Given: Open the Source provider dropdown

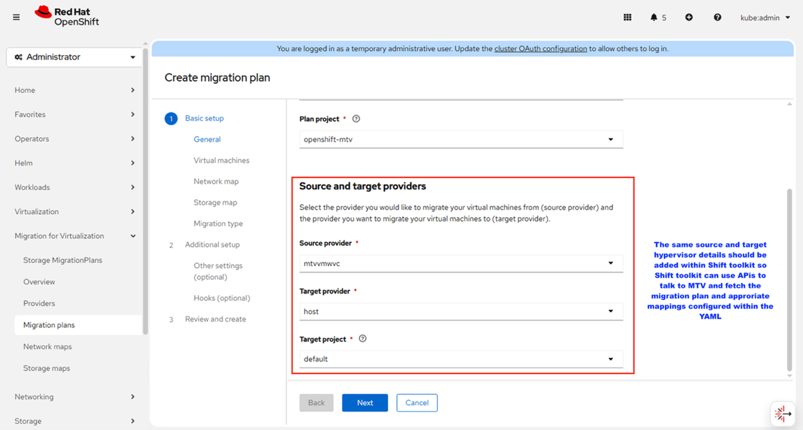Looking at the screenshot, I should pyautogui.click(x=461, y=263).
